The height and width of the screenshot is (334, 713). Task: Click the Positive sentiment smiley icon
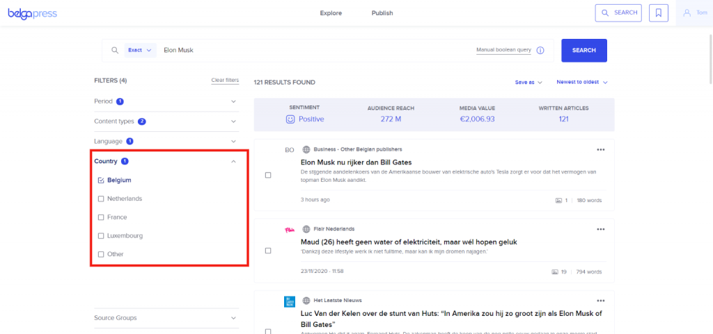(x=290, y=119)
